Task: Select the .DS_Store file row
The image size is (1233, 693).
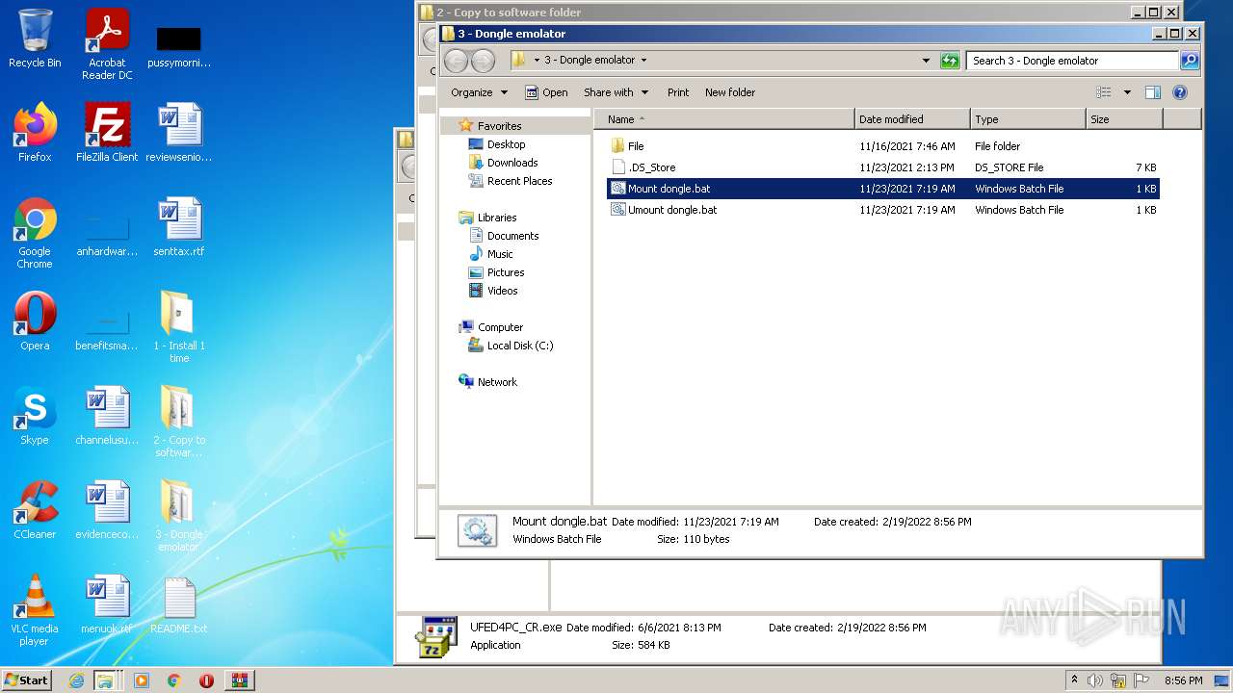Action: [x=883, y=167]
